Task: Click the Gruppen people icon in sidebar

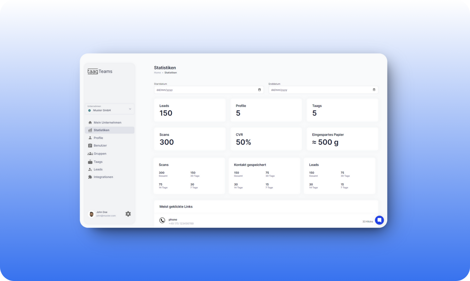Action: pos(90,154)
